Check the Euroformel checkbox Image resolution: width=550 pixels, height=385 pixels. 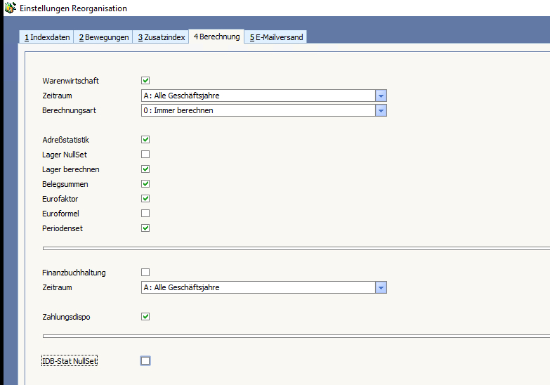point(145,214)
